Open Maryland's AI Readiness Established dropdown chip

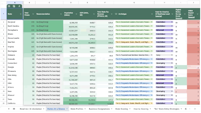click(164, 22)
